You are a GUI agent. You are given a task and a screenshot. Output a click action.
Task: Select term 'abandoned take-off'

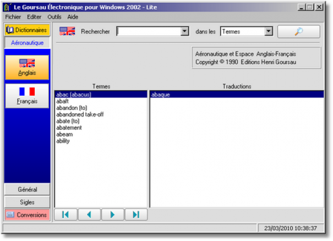(x=101, y=114)
